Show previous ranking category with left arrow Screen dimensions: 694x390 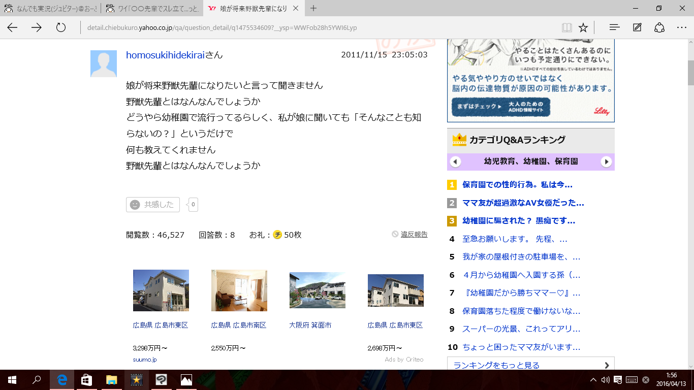(x=456, y=162)
